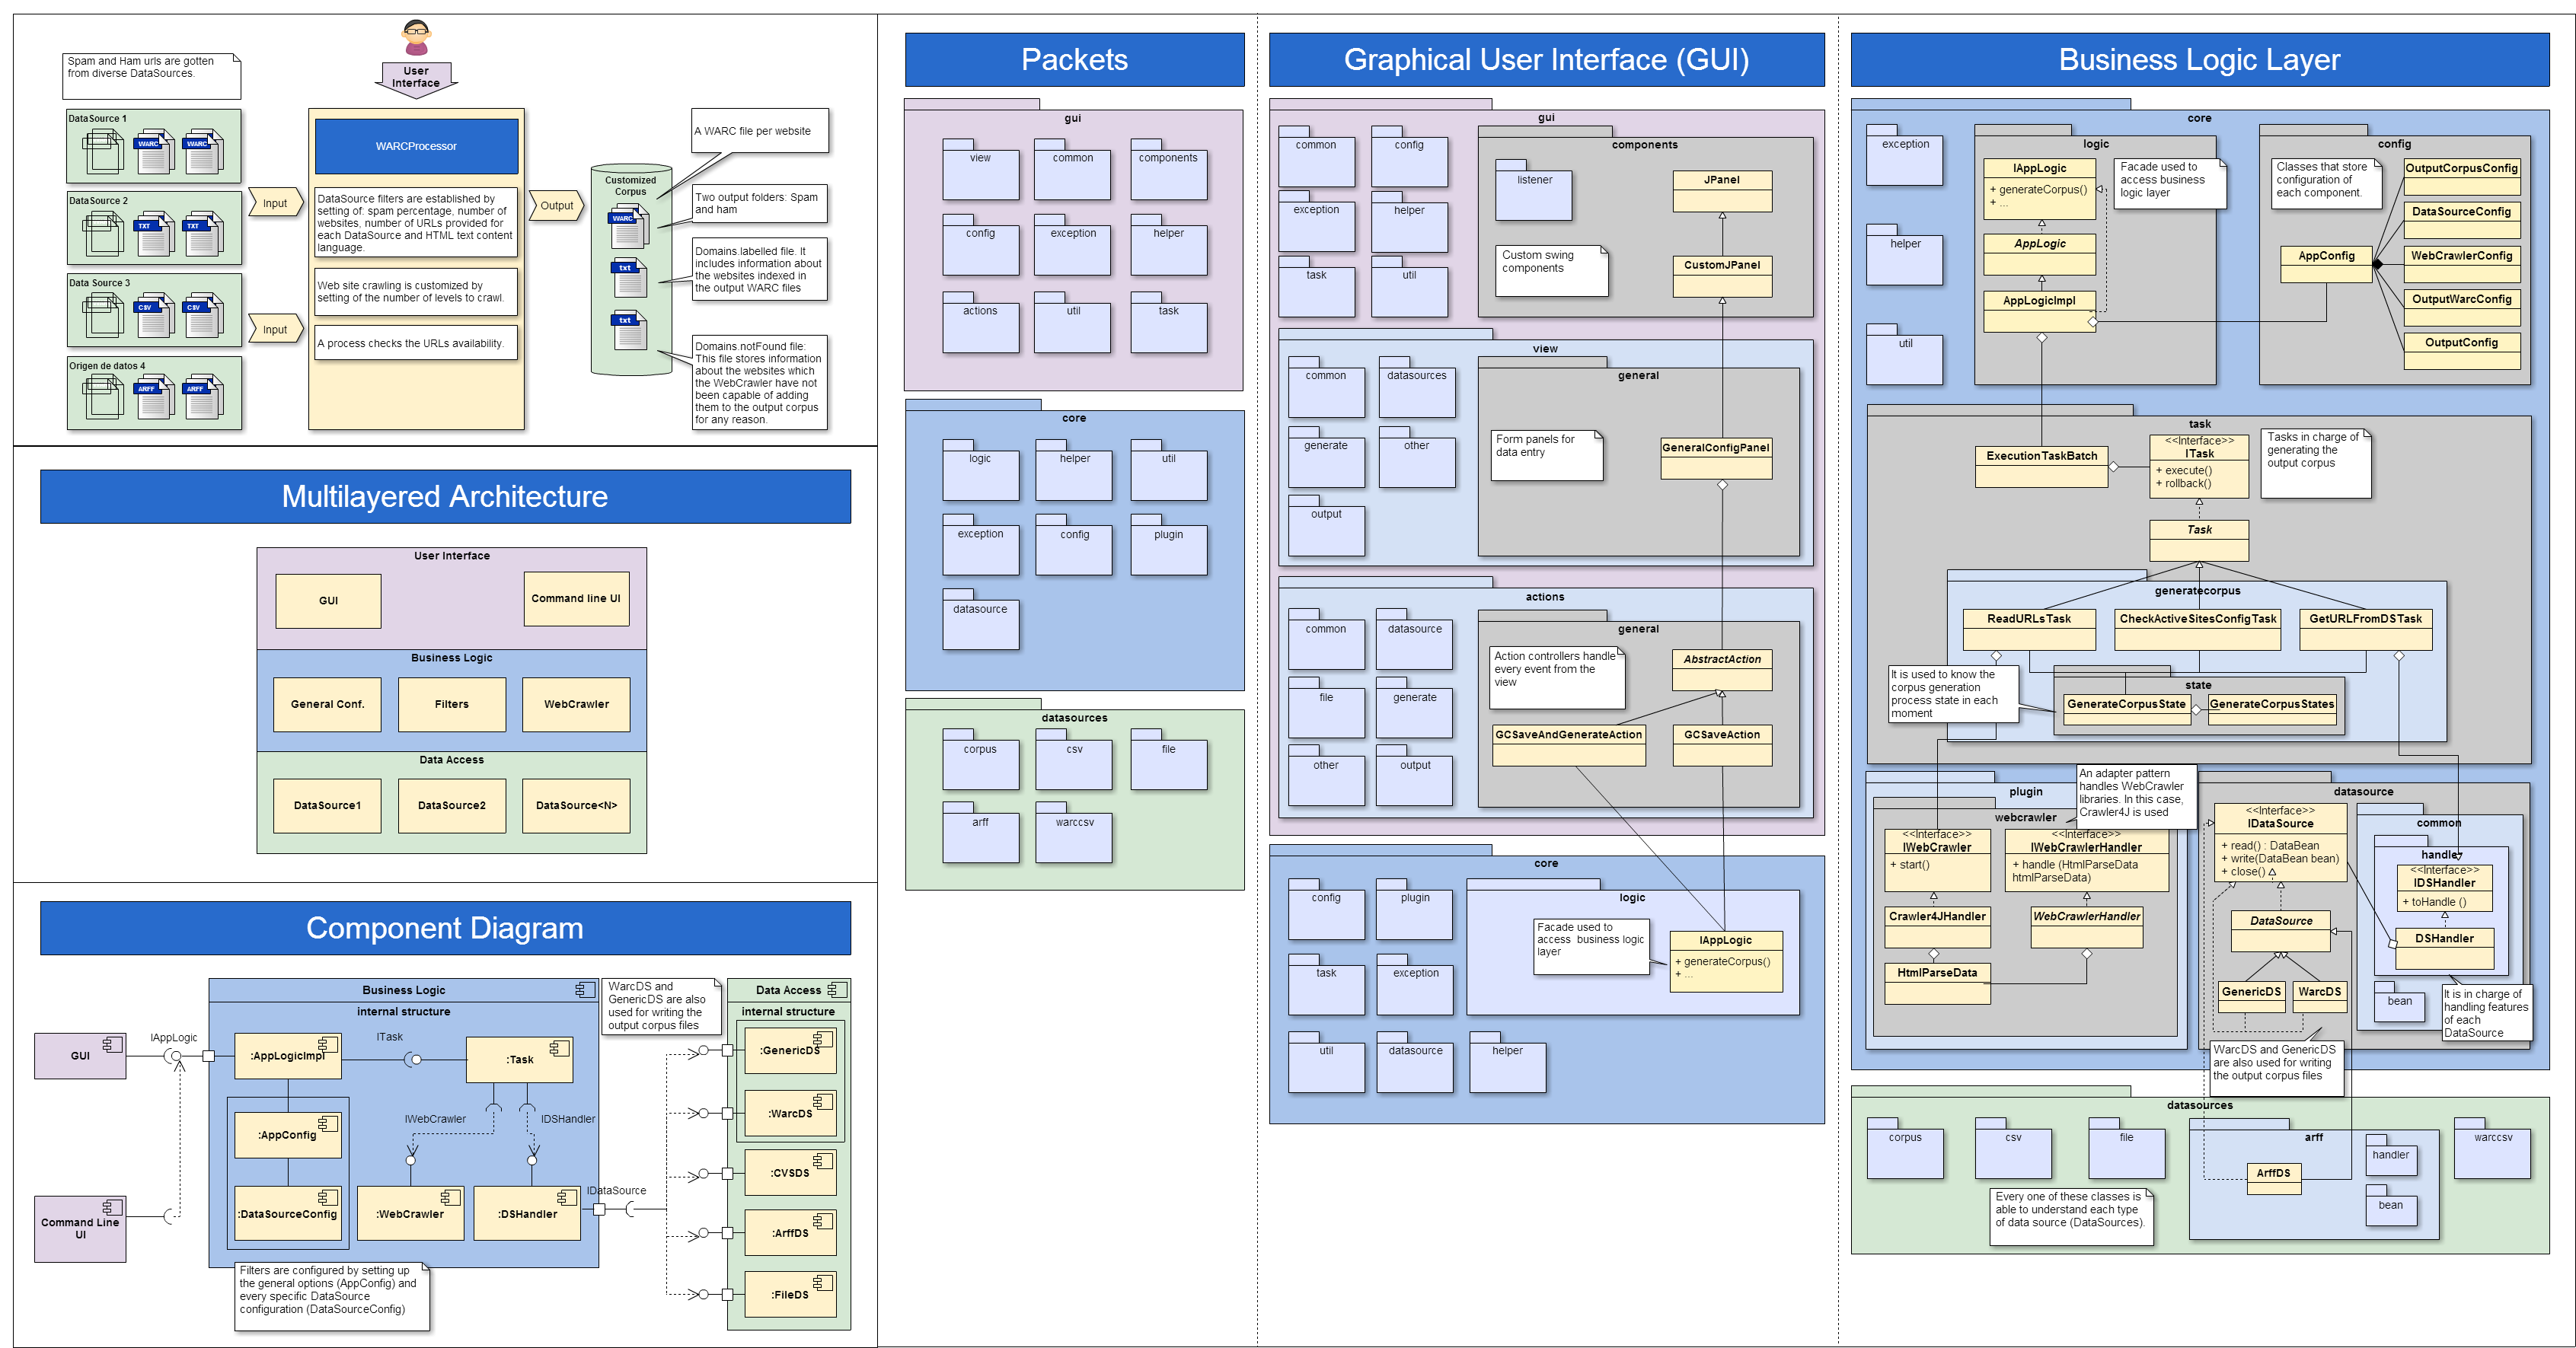Click the component icon inside the GUI component box
This screenshot has height=1348, width=2576.
(112, 1044)
